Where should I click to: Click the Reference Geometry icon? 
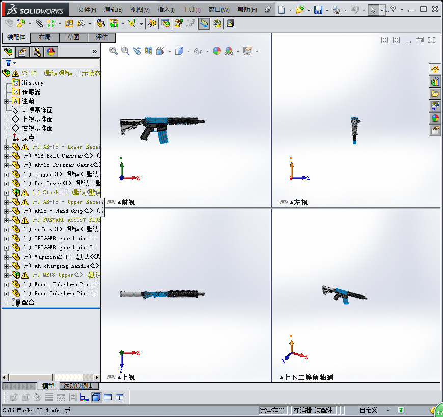(x=132, y=23)
